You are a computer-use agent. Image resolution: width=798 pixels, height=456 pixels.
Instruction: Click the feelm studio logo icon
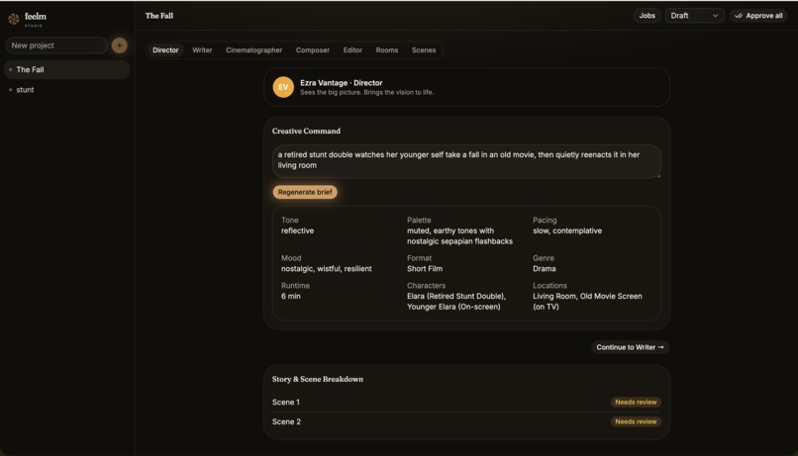tap(14, 19)
